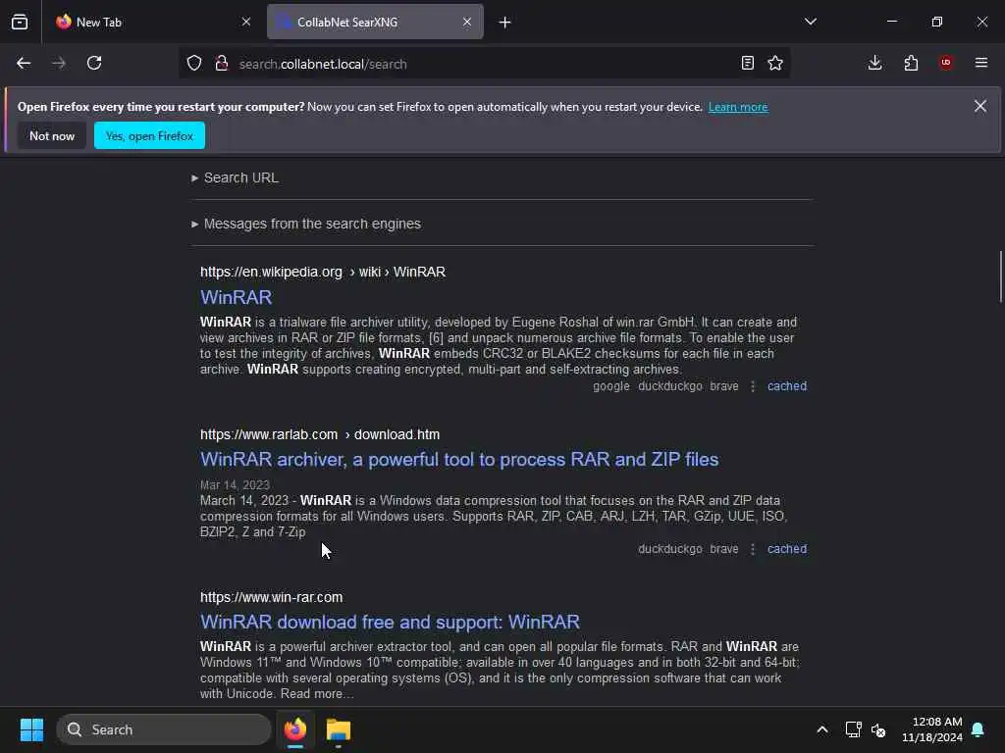1005x753 pixels.
Task: Click google engine label under Wikipedia result
Action: pos(611,386)
